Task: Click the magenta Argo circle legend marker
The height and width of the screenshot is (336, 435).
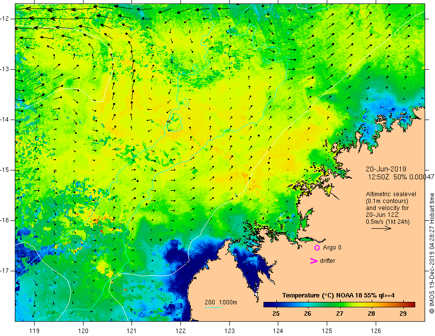Action: pos(317,248)
